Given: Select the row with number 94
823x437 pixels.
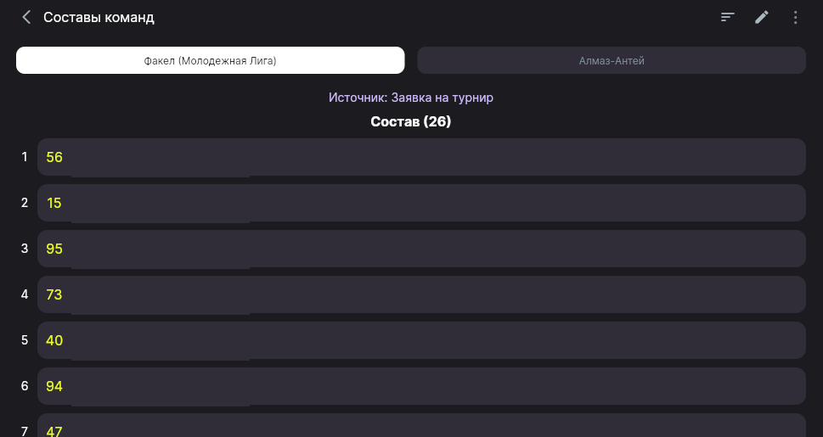Looking at the screenshot, I should pos(421,386).
